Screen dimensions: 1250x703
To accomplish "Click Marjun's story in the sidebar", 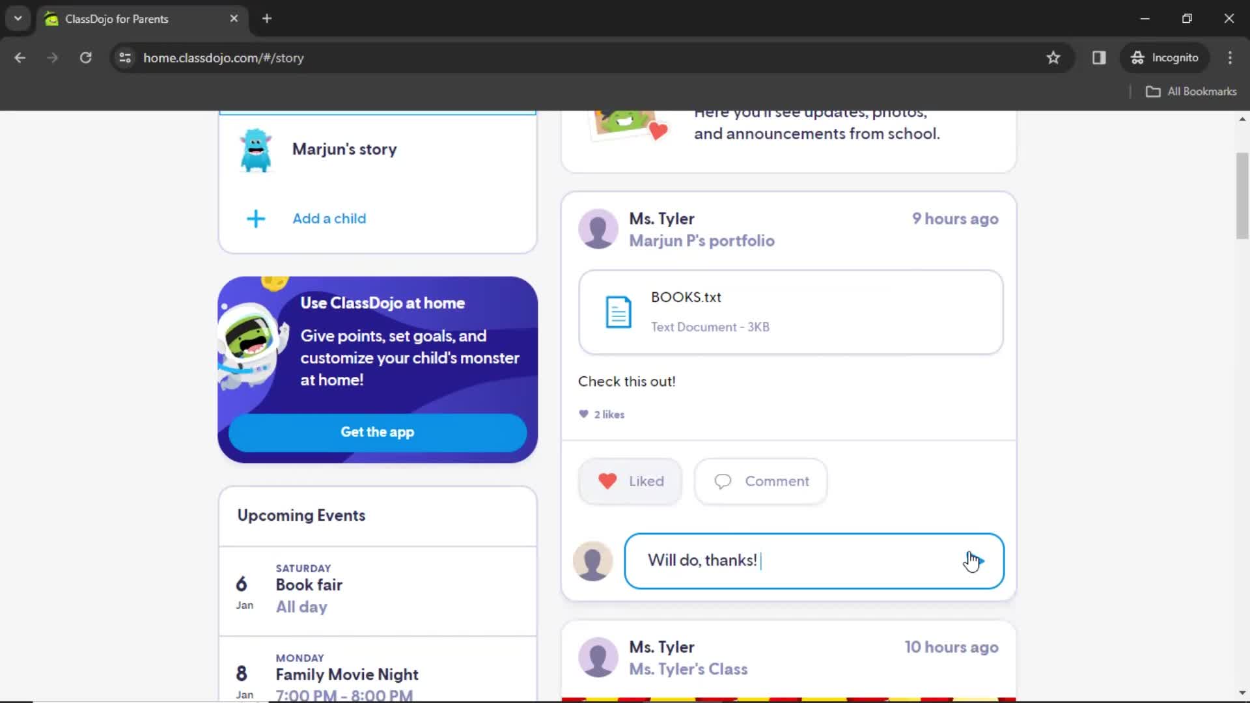I will coord(343,148).
